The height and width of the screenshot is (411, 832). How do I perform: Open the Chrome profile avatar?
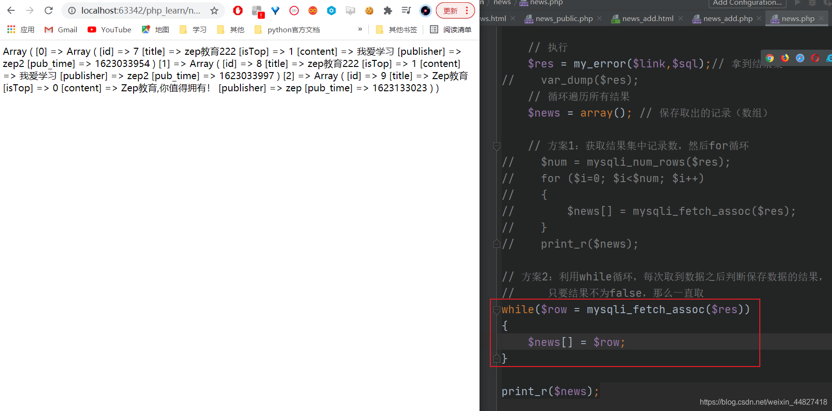(426, 10)
